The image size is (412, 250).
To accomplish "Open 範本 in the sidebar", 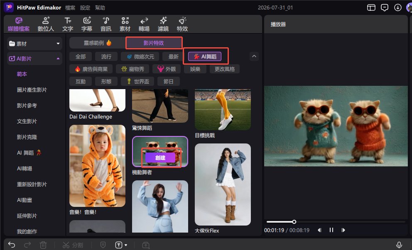I will click(22, 74).
